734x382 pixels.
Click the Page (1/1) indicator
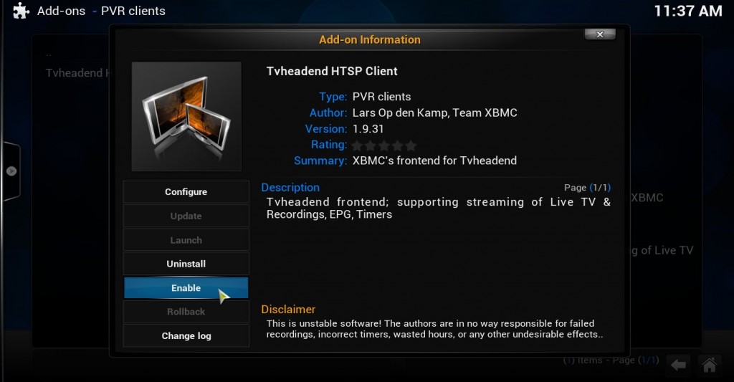[x=587, y=188]
